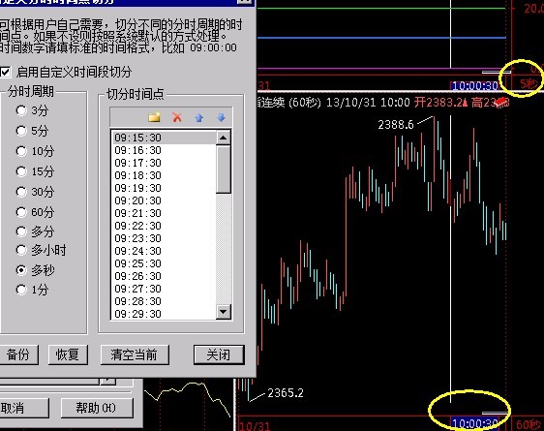Select the 09:27:30 time entry
The image size is (544, 431).
coord(164,289)
